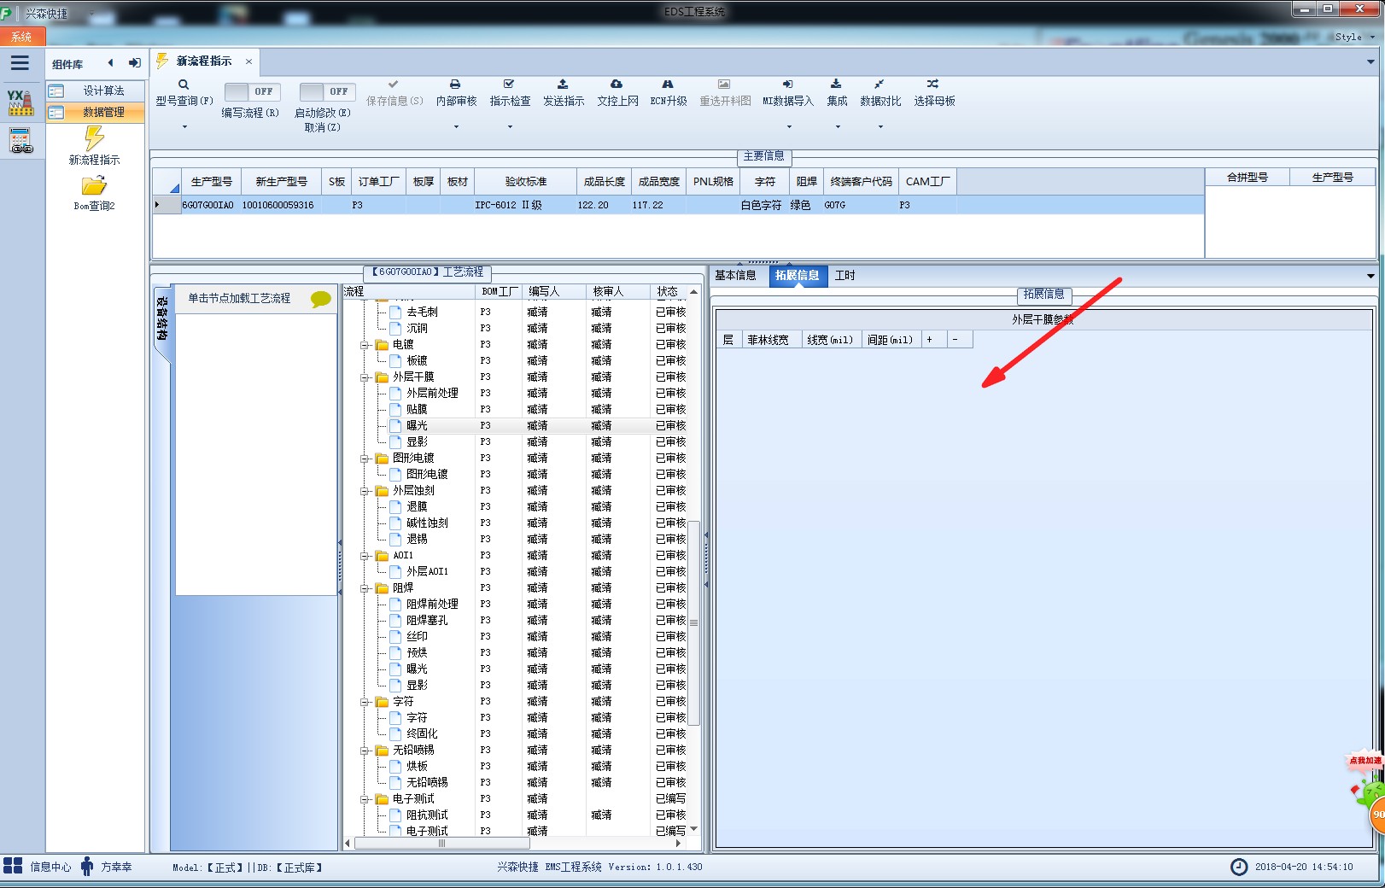Click the 内部审核 printer icon
Image resolution: width=1385 pixels, height=888 pixels.
[x=455, y=85]
